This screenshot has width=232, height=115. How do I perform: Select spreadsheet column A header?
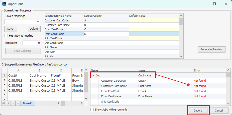pyautogui.click(x=18, y=70)
